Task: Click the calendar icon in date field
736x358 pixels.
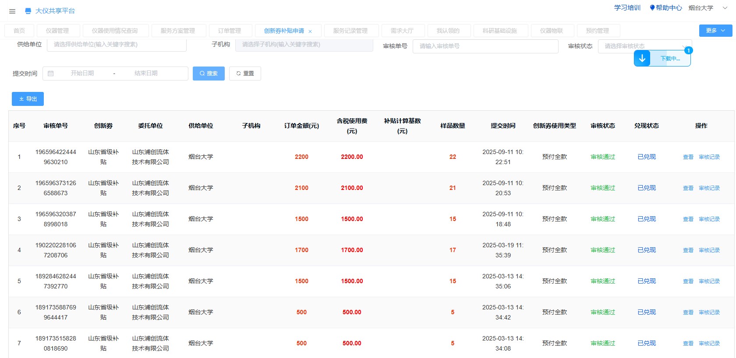Action: click(51, 74)
